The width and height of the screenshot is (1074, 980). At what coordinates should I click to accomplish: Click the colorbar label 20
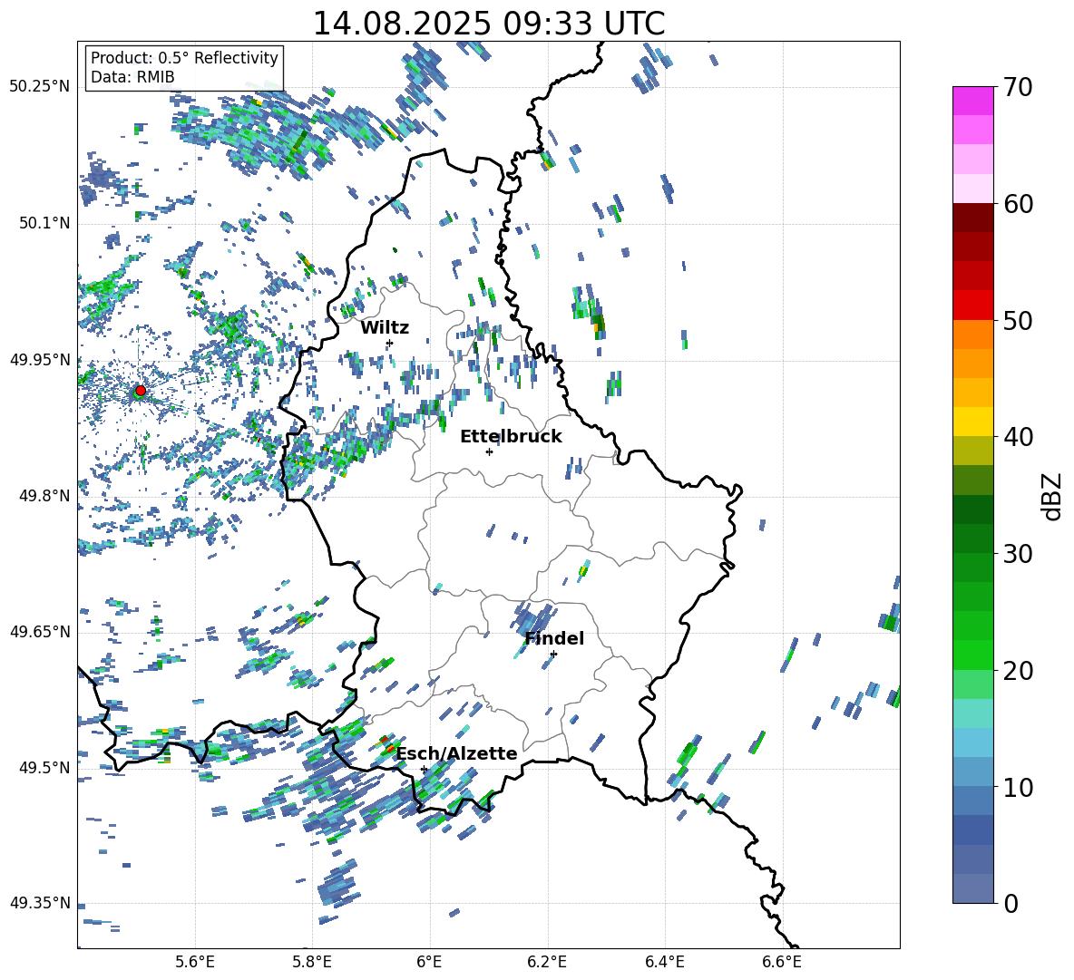pos(1018,670)
